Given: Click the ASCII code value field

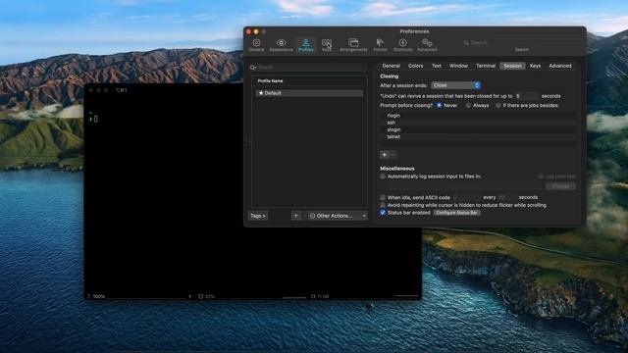Looking at the screenshot, I should tap(467, 197).
